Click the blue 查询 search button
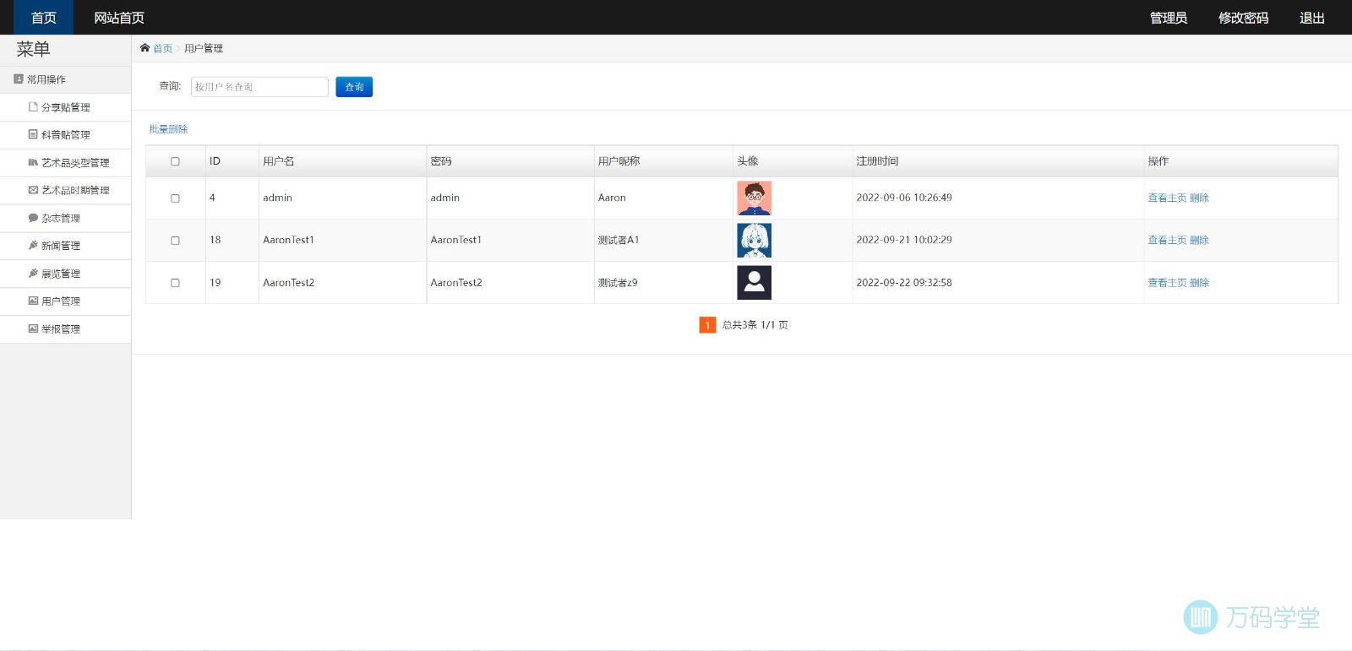Screen dimensions: 1352x651 pyautogui.click(x=354, y=87)
